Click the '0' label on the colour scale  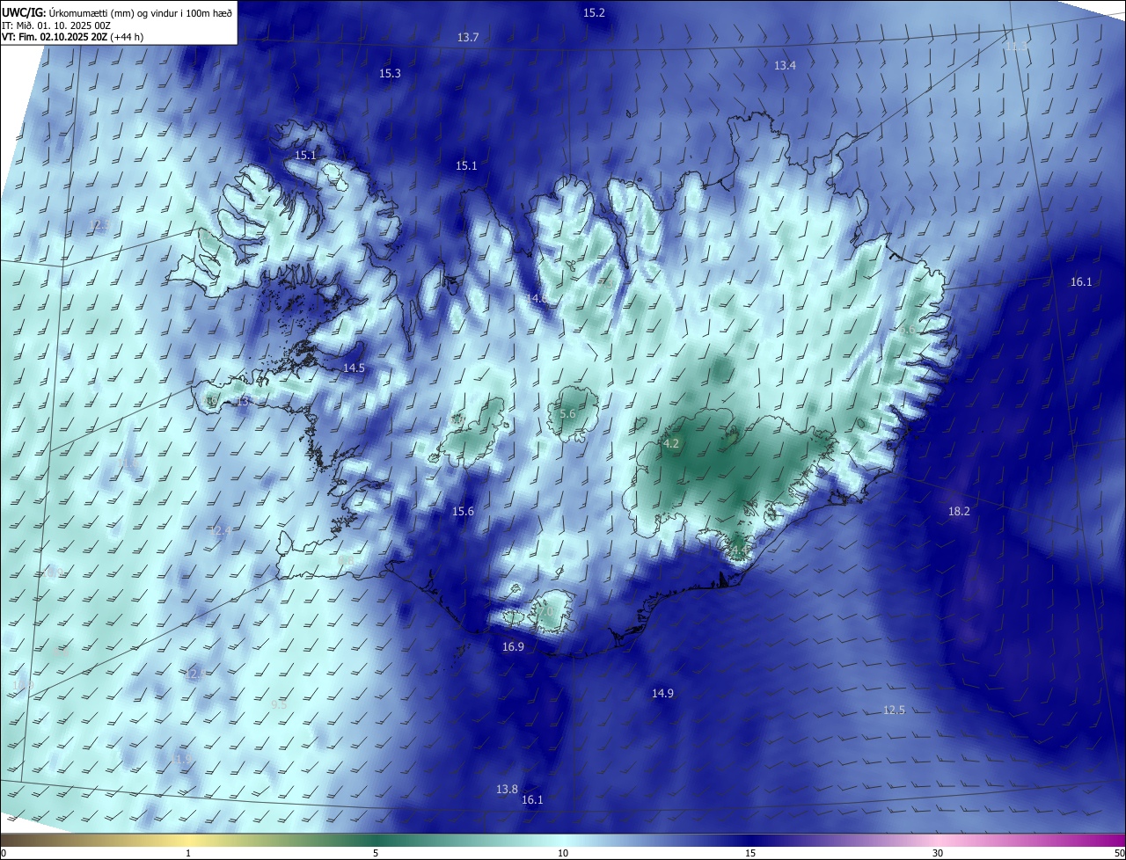pyautogui.click(x=4, y=853)
